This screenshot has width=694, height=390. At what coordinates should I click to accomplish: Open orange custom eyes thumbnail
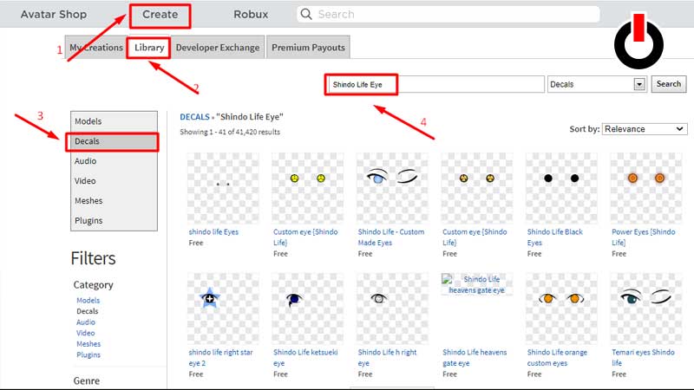coord(561,309)
